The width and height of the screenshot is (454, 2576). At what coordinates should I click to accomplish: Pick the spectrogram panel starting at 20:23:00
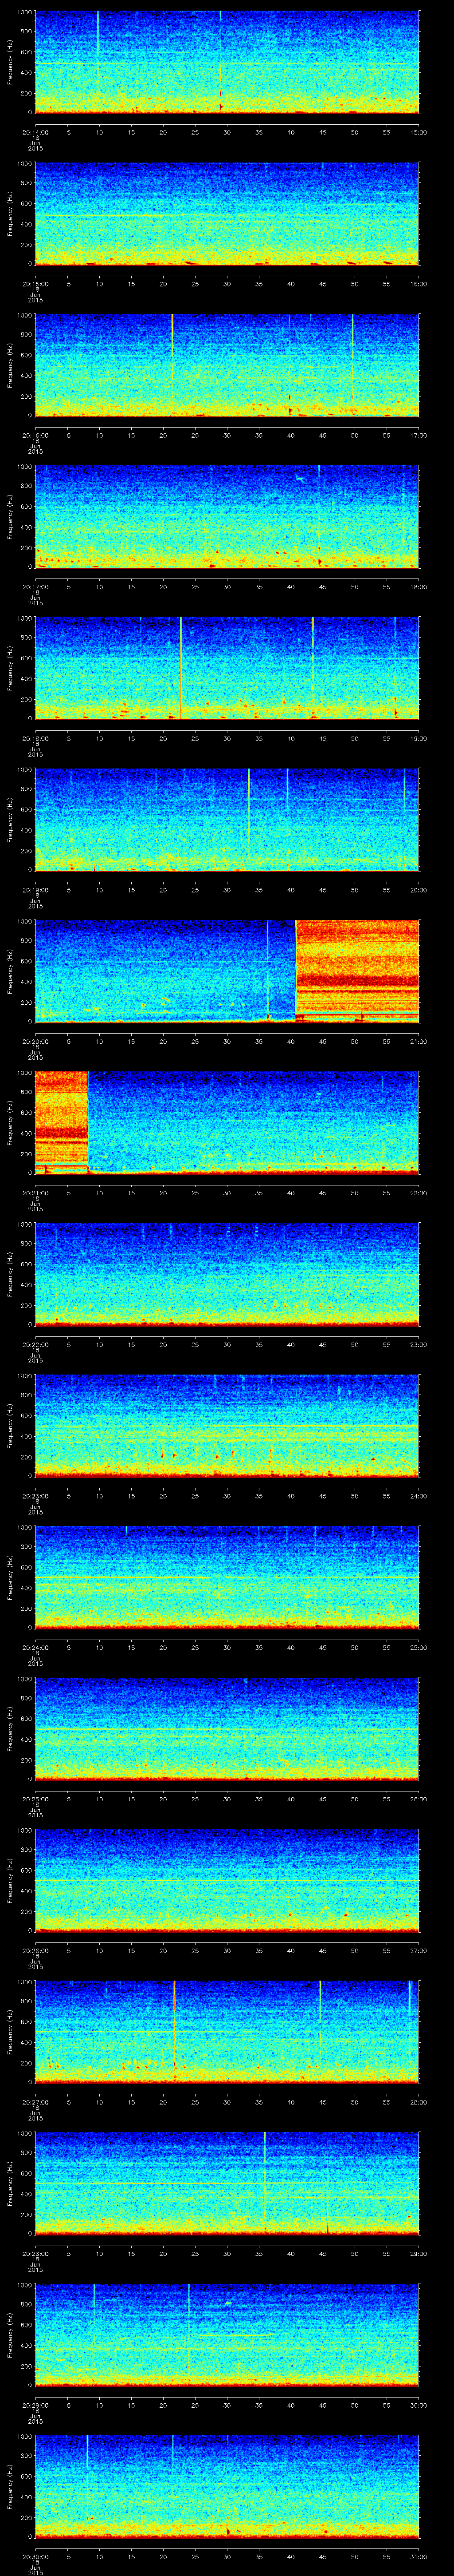coord(227,1426)
